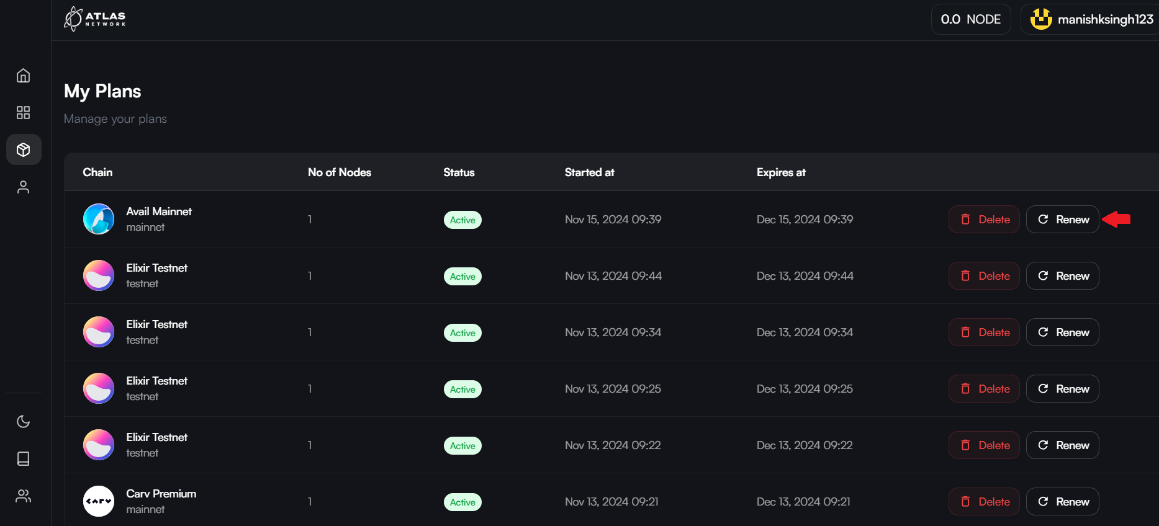Click the date Nov 15, 2024 09:39
Image resolution: width=1159 pixels, height=526 pixels.
[613, 220]
